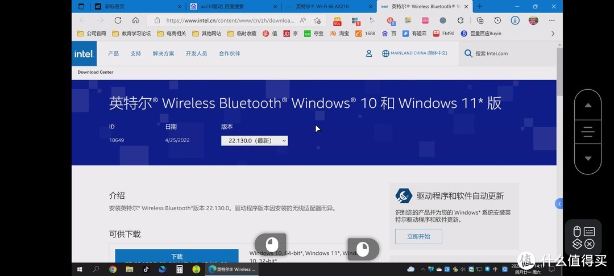Viewport: 614px width, 276px height.
Task: Click the browser back arrow
Action: [x=82, y=20]
